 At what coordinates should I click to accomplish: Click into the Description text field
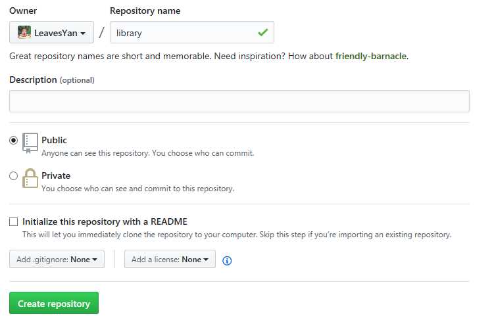coord(239,101)
